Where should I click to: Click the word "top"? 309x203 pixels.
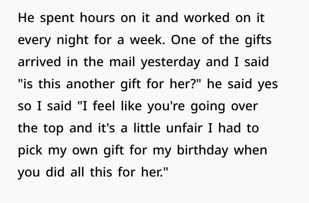tap(53, 129)
